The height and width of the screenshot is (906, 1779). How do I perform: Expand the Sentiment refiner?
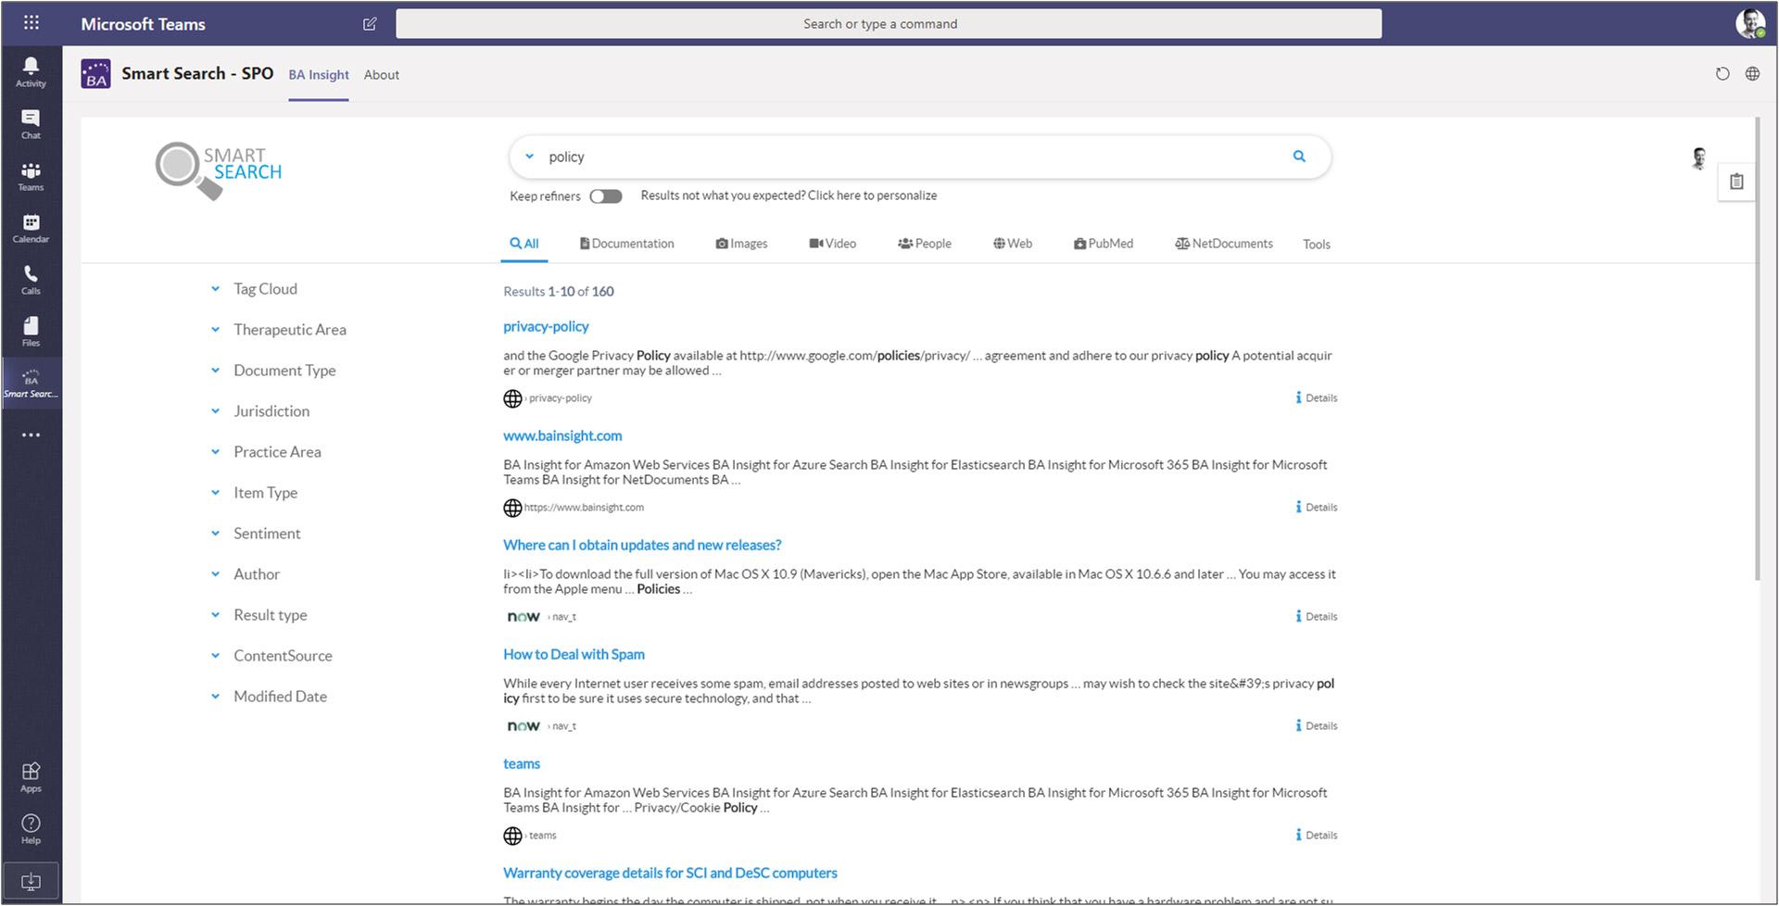pyautogui.click(x=215, y=534)
